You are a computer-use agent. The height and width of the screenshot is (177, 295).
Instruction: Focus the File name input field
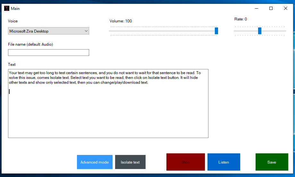coord(48,52)
